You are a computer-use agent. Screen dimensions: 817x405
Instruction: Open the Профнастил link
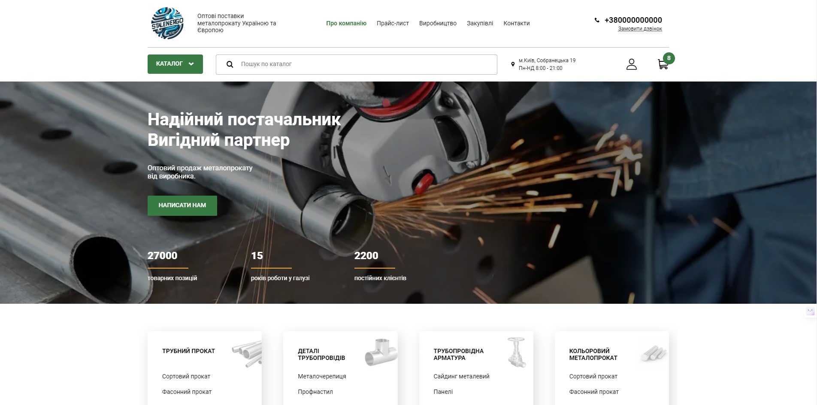point(315,392)
